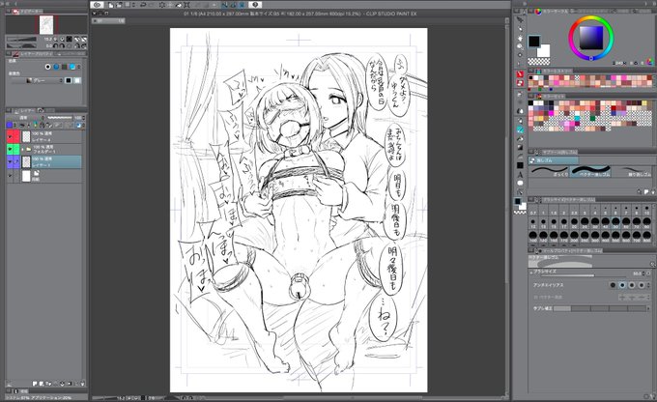Hide the green-marked フォルダー 1 folder with its eye
Image resolution: width=657 pixels, height=402 pixels.
click(x=10, y=149)
